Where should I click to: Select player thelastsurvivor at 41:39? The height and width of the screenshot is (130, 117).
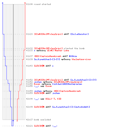81,59
